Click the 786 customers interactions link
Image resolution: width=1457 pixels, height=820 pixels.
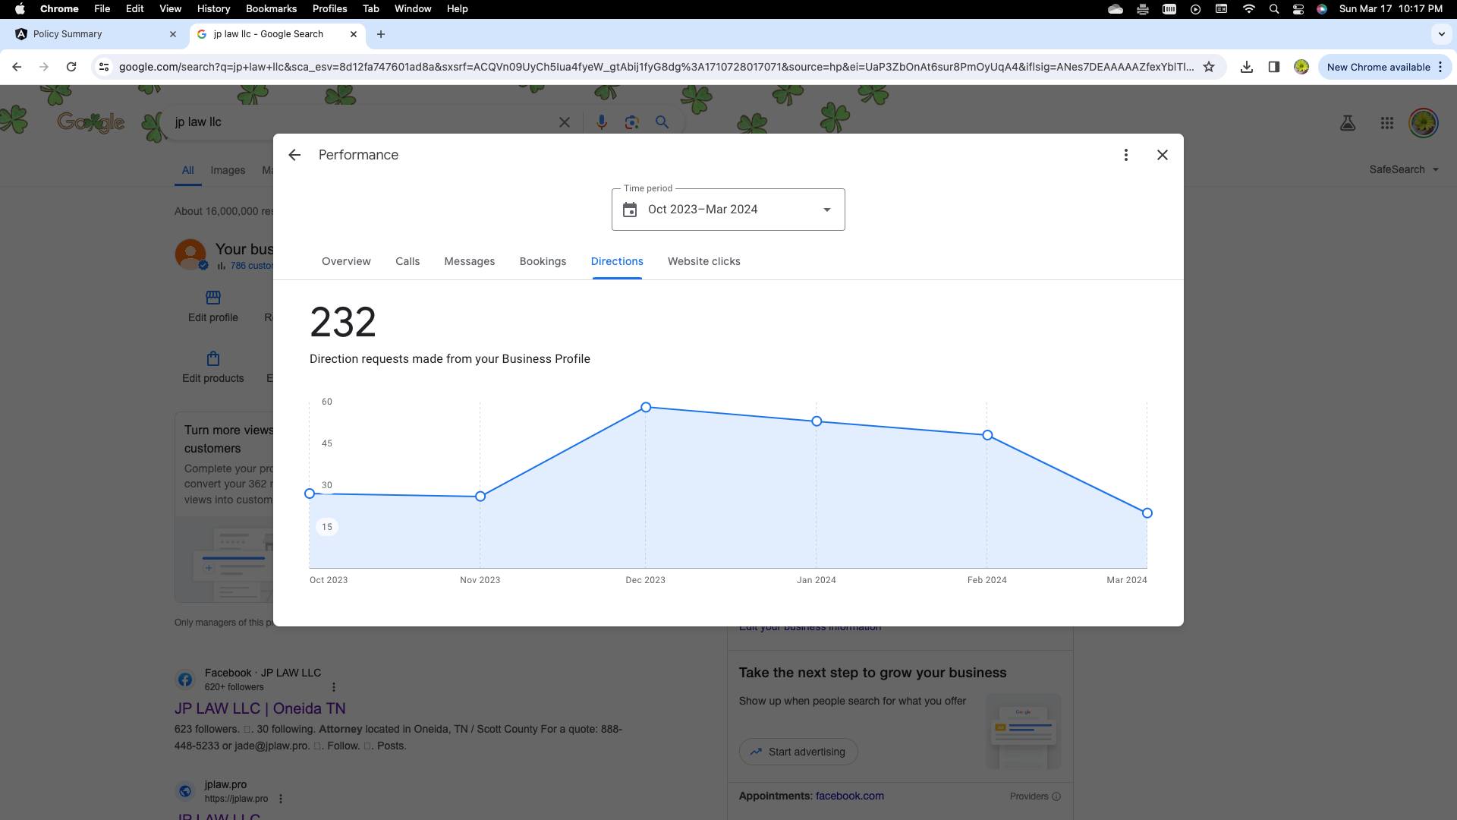pyautogui.click(x=251, y=266)
